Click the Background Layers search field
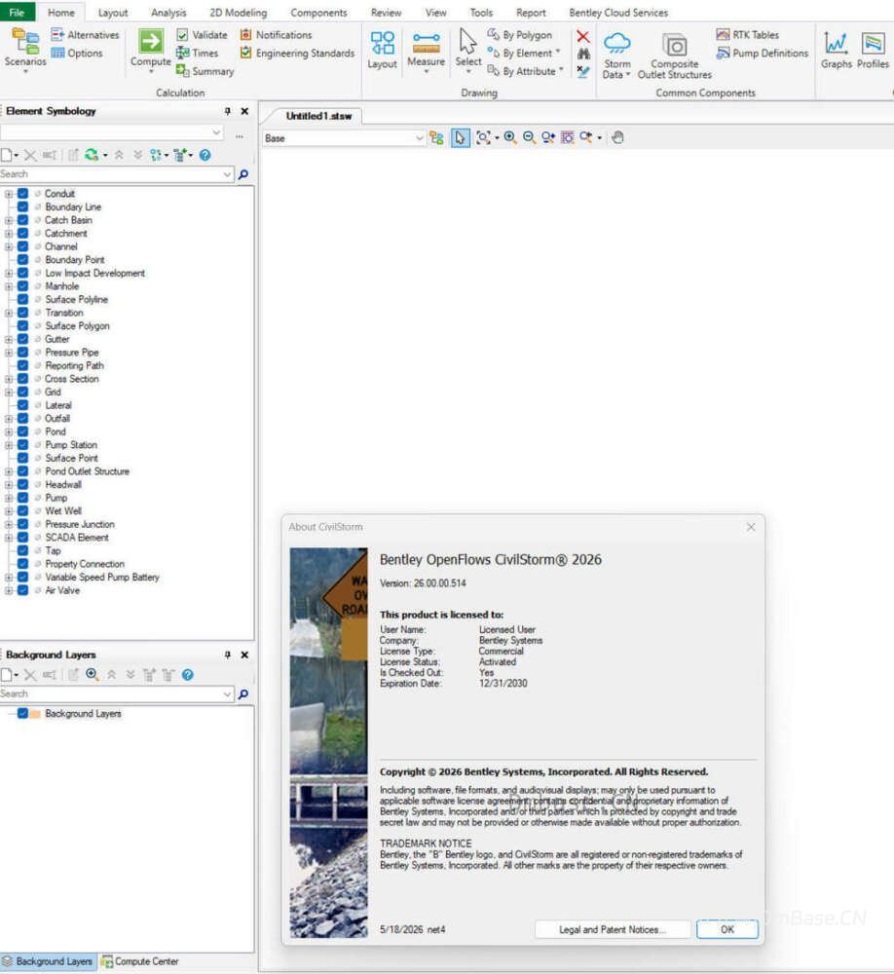 (117, 693)
